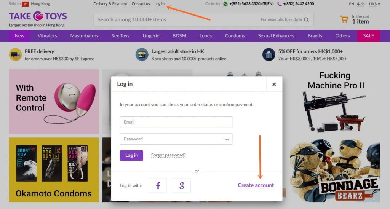Focus the Password input field
The width and height of the screenshot is (390, 209).
click(x=176, y=139)
